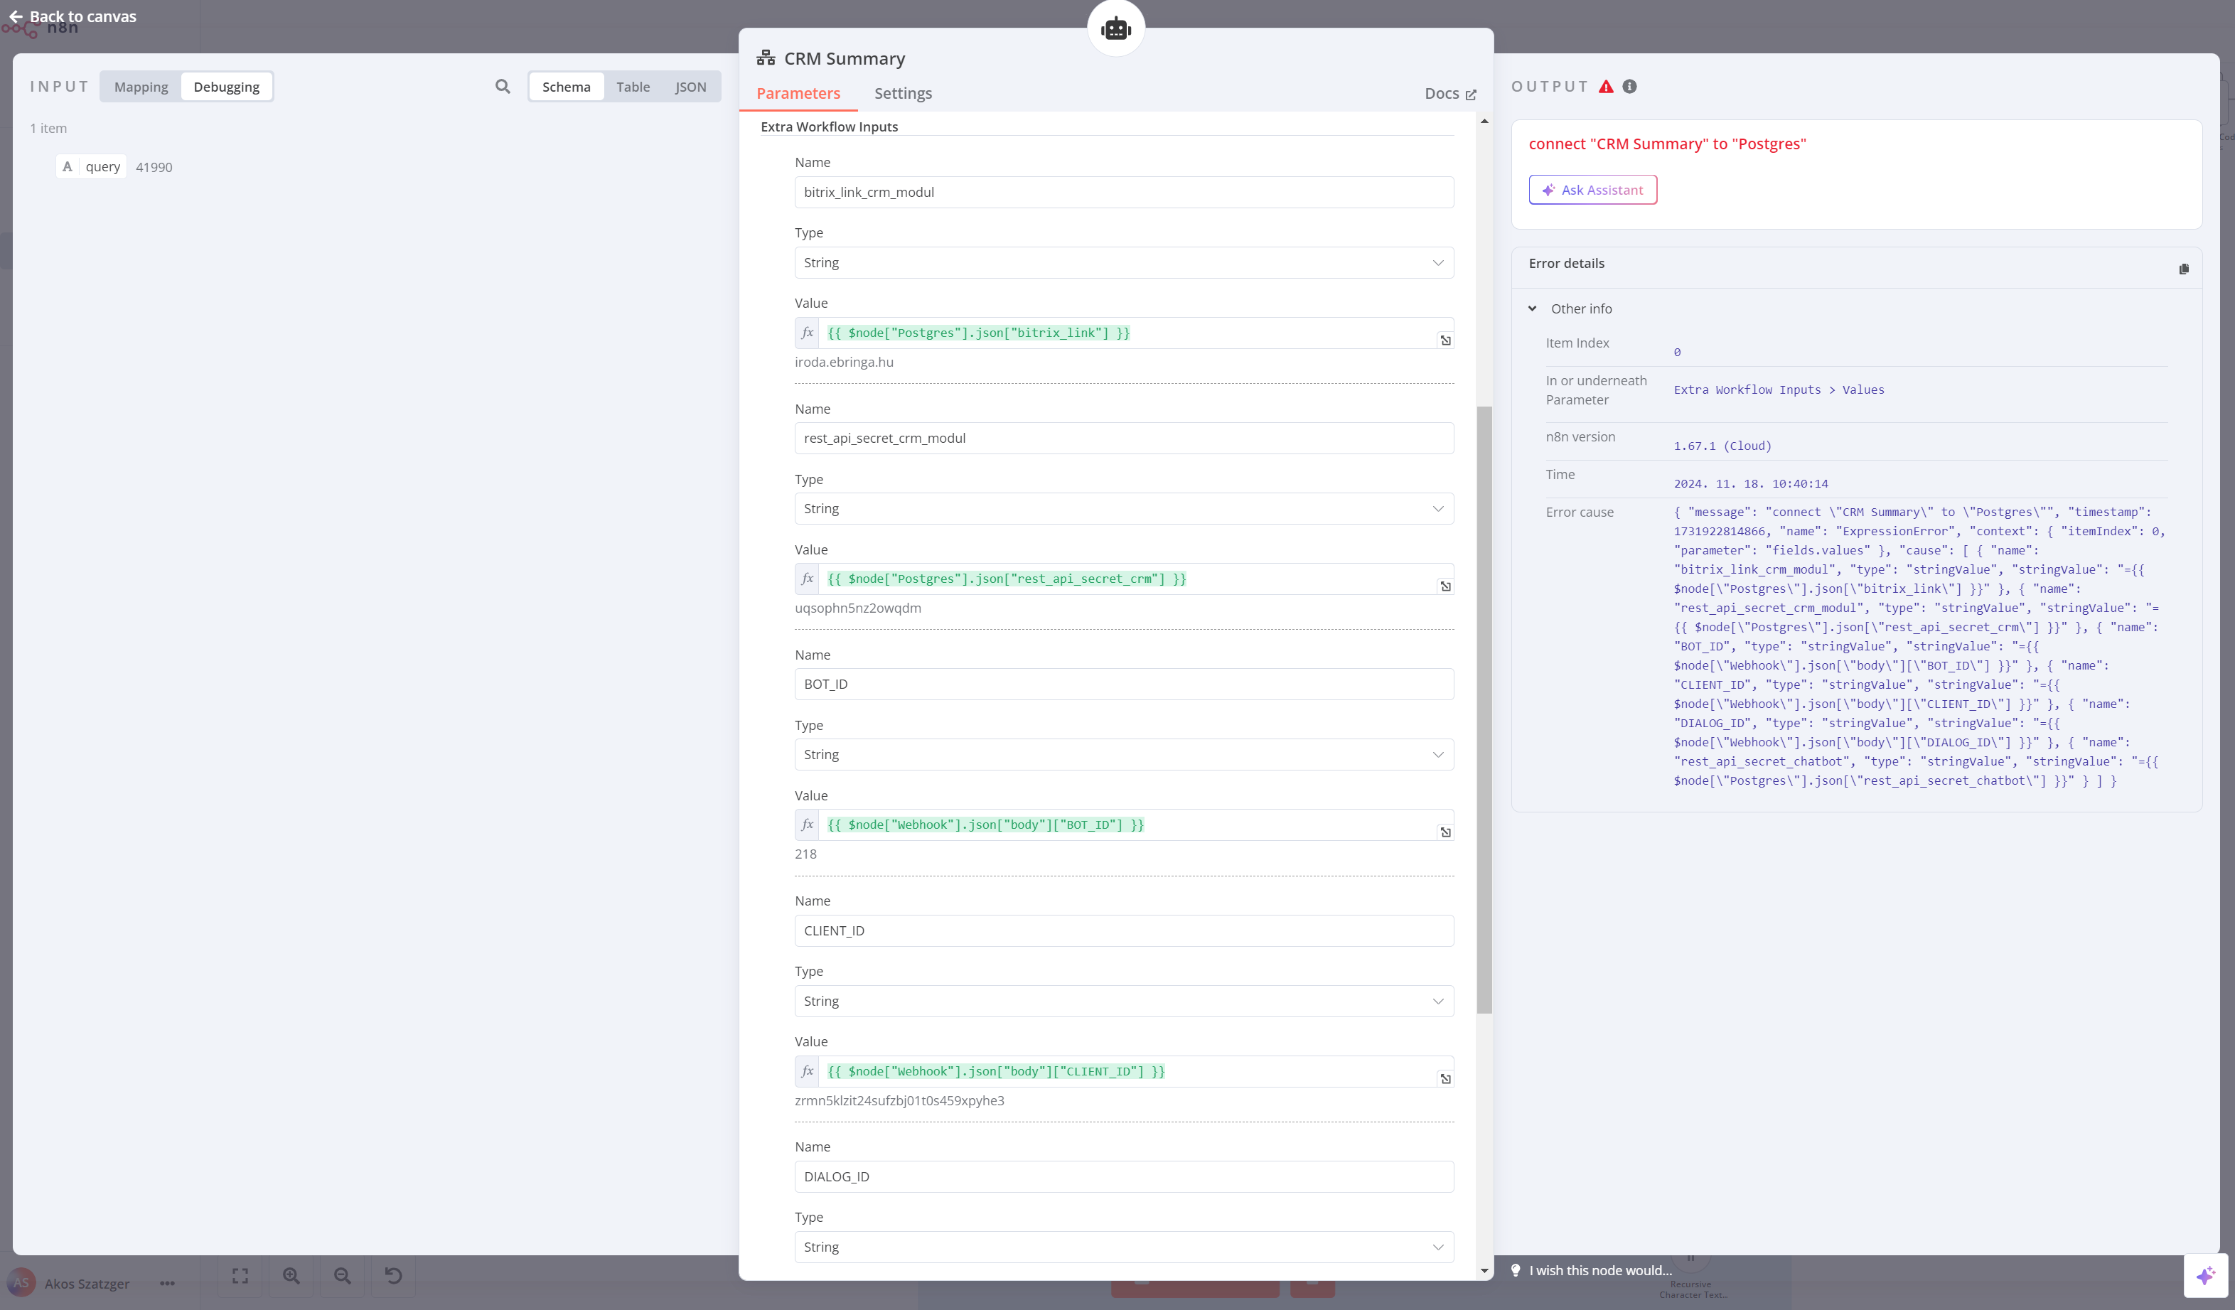
Task: Switch input view to JSON
Action: [690, 87]
